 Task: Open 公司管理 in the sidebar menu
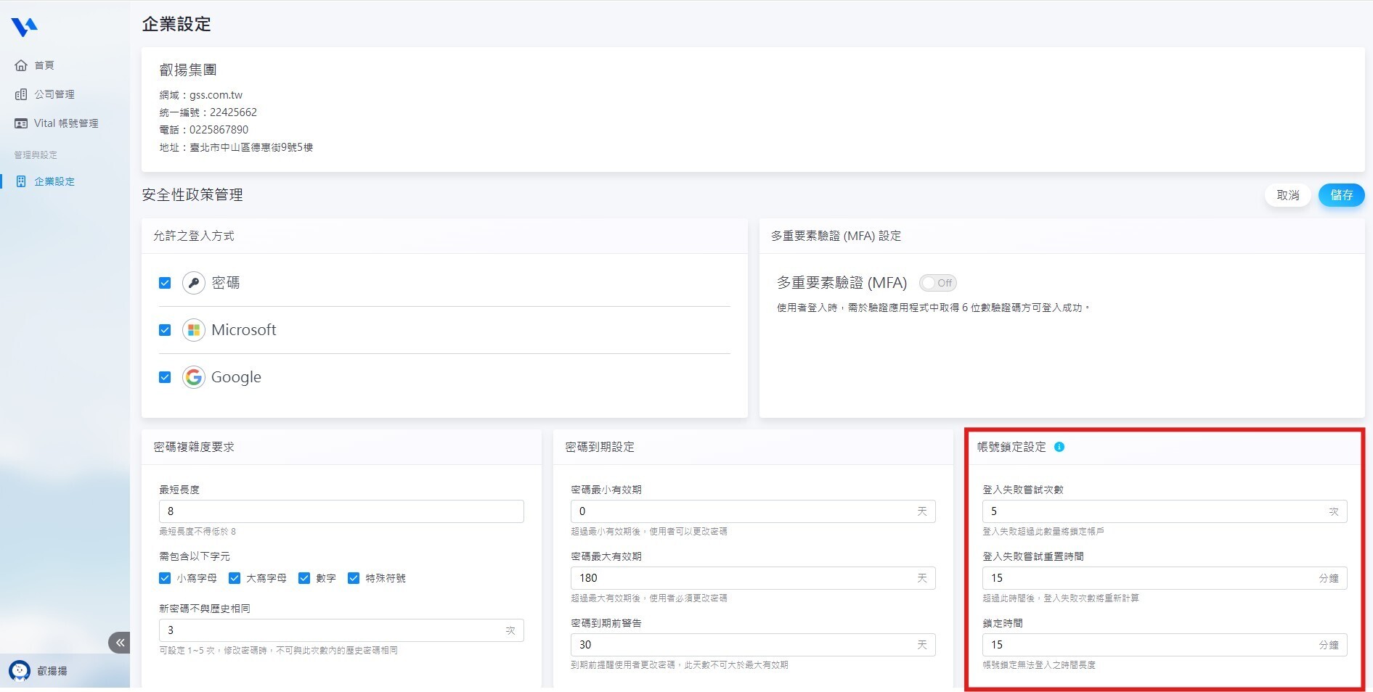click(x=54, y=94)
